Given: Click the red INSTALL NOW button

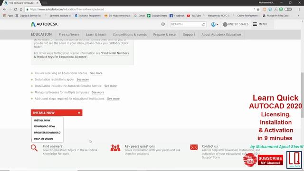Looking at the screenshot, I should coord(57,113).
